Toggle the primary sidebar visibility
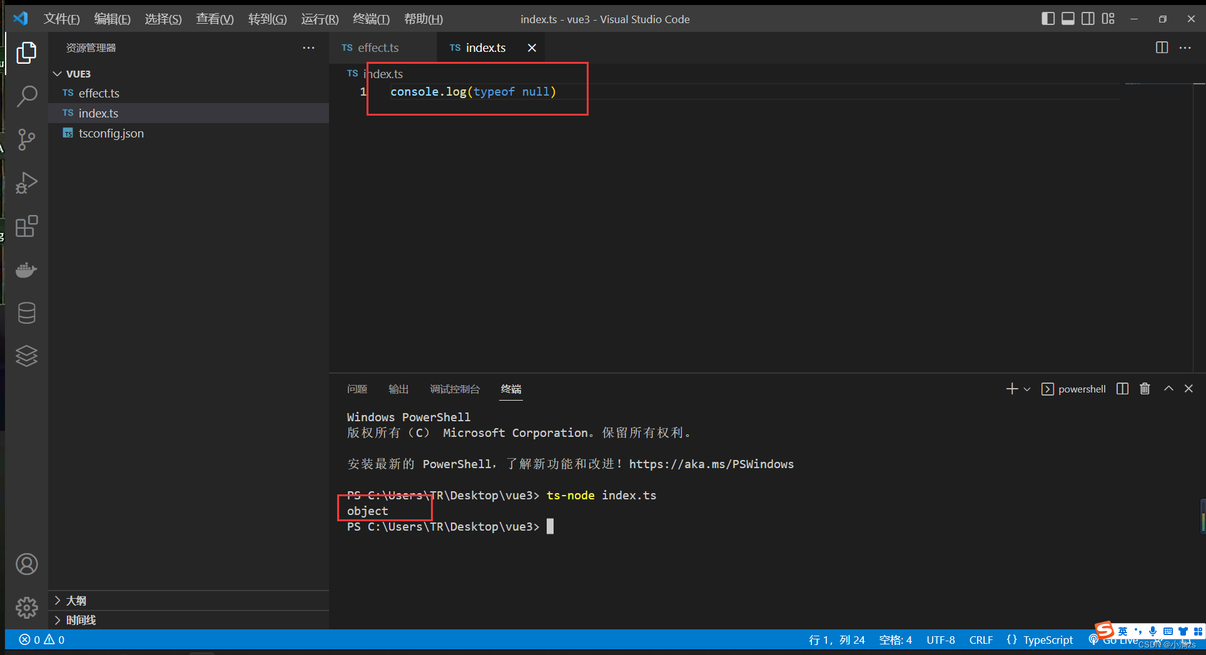 click(1048, 18)
